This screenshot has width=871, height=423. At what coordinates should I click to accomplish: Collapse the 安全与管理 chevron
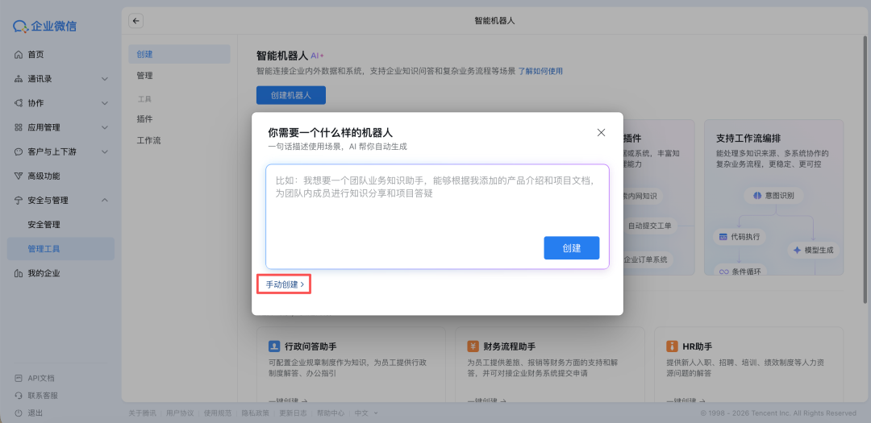tap(104, 201)
